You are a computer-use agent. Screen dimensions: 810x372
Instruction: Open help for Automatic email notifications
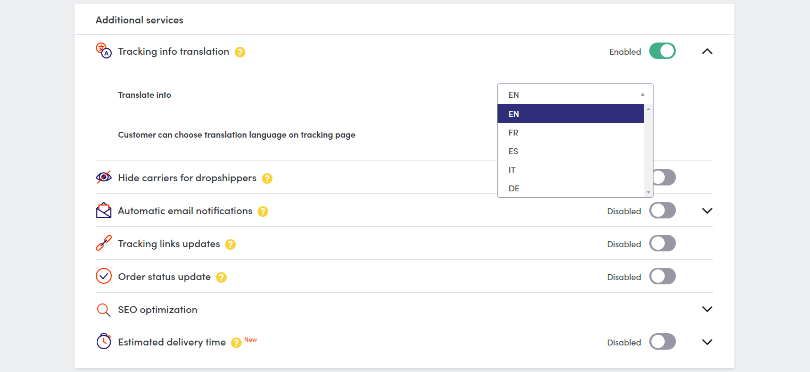pyautogui.click(x=263, y=212)
